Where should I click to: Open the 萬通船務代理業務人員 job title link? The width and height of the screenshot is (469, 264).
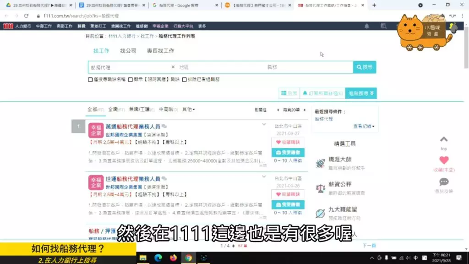point(133,126)
